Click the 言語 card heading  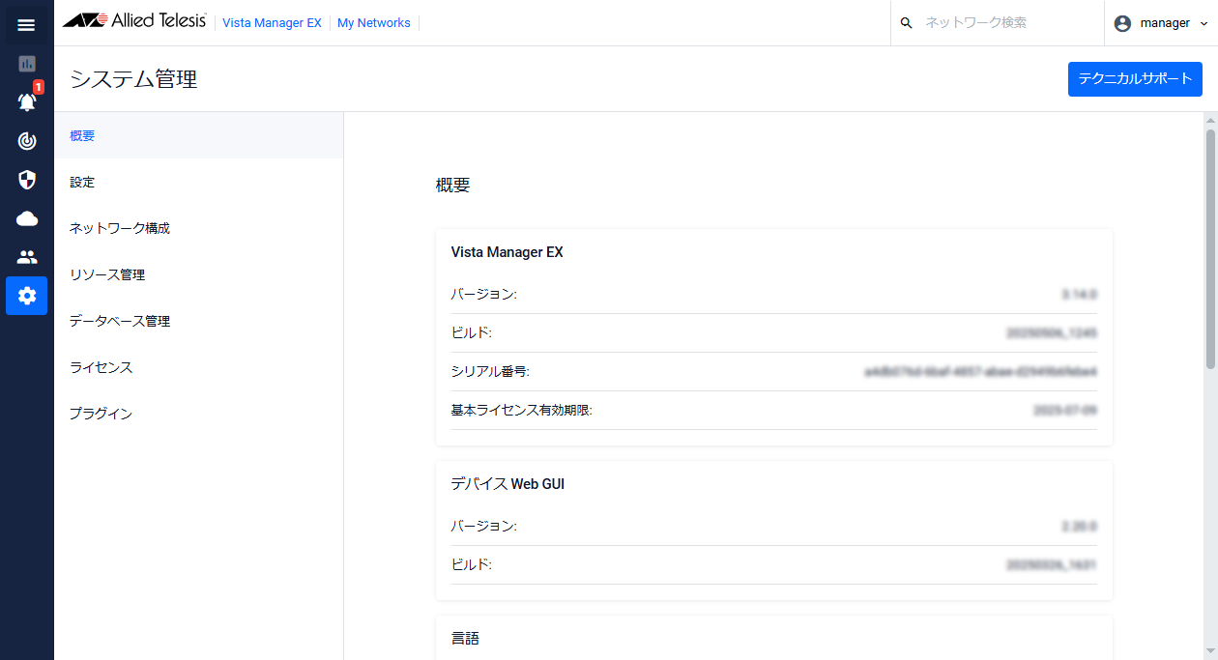[465, 639]
